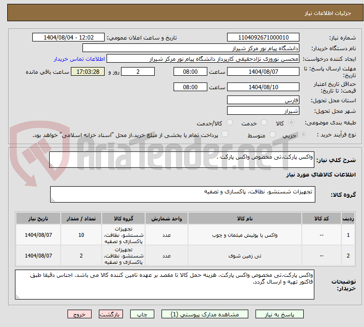Click the unit عدد in row 2
The image size is (364, 327).
[166, 256]
